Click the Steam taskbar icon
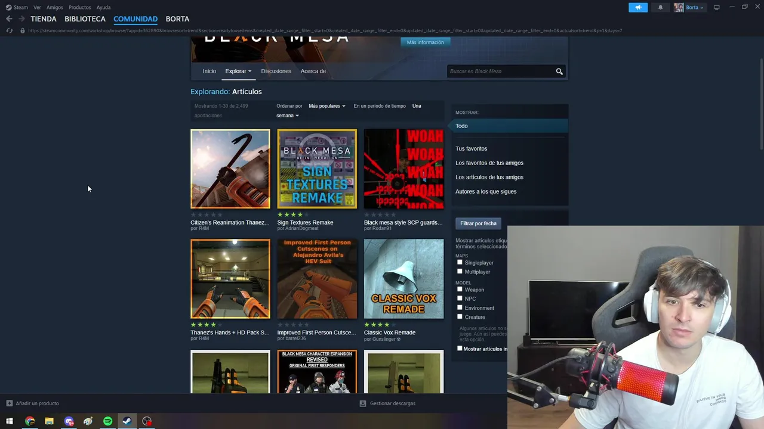This screenshot has width=764, height=429. 127,421
